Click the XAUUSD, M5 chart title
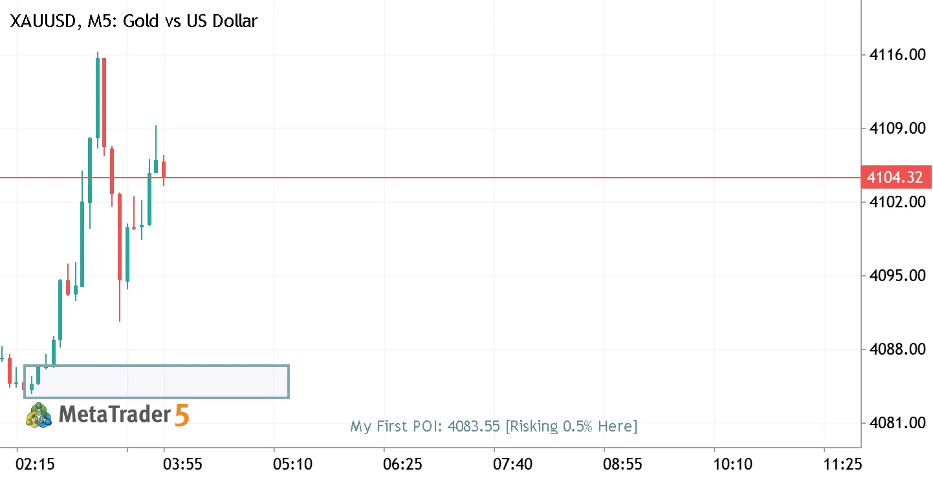Viewport: 933px width, 478px height. (134, 21)
